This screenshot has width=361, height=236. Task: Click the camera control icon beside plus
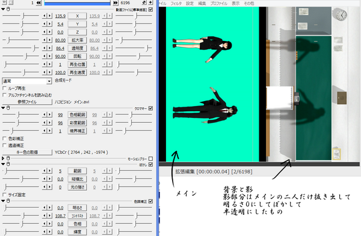point(144,2)
